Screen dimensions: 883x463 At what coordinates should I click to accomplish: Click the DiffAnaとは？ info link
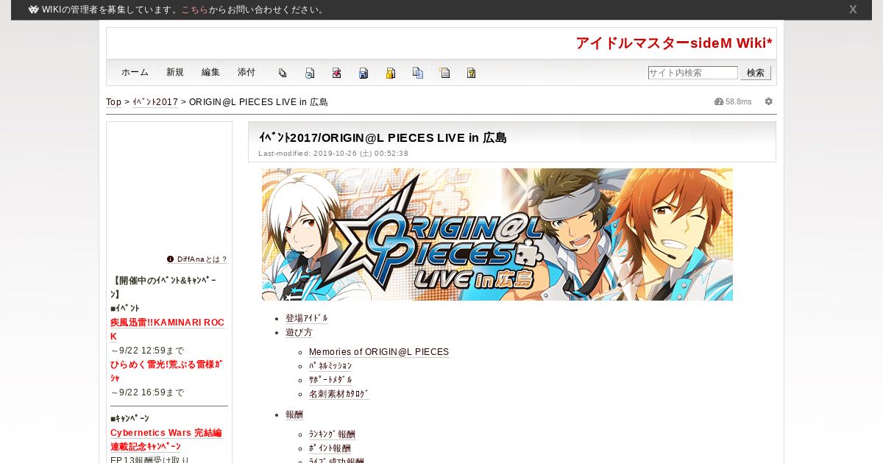(x=202, y=259)
